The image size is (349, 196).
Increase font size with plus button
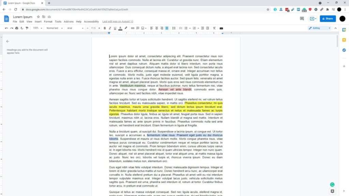pyautogui.click(x=99, y=28)
